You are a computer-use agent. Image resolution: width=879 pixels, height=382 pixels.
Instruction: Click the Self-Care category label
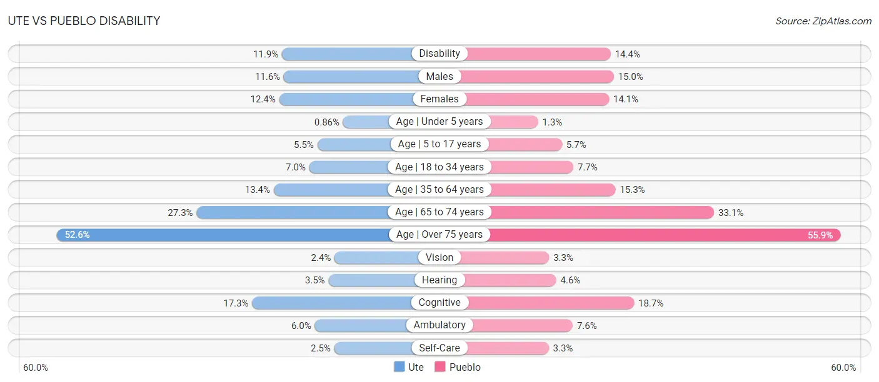point(439,348)
